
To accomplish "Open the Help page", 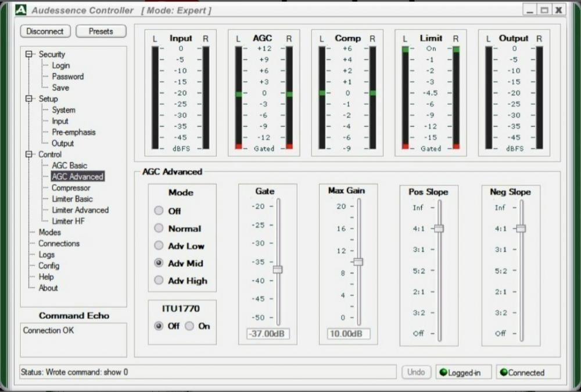I will click(x=46, y=277).
